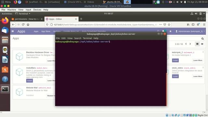Open kelompok_2 card options menu
This screenshot has height=117, width=208.
point(203,52)
